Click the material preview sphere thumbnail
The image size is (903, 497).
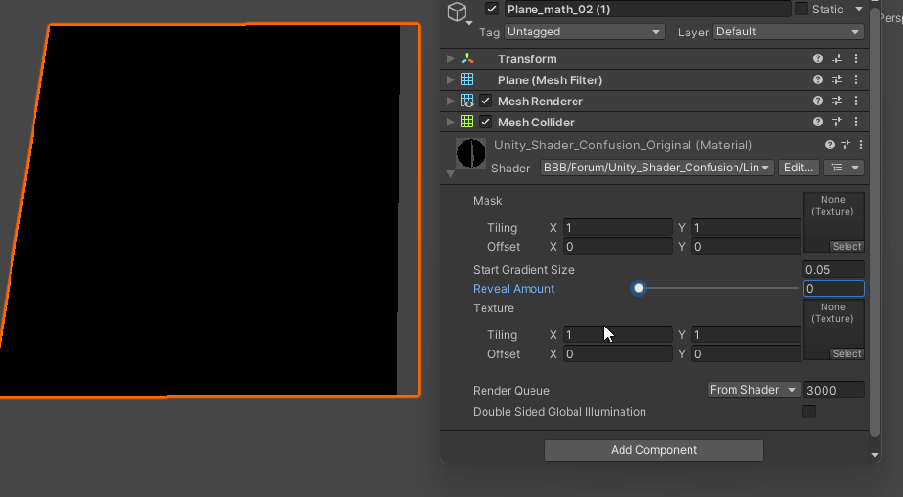(471, 153)
